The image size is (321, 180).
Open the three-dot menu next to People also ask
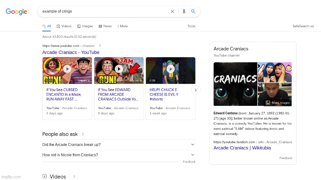point(83,134)
